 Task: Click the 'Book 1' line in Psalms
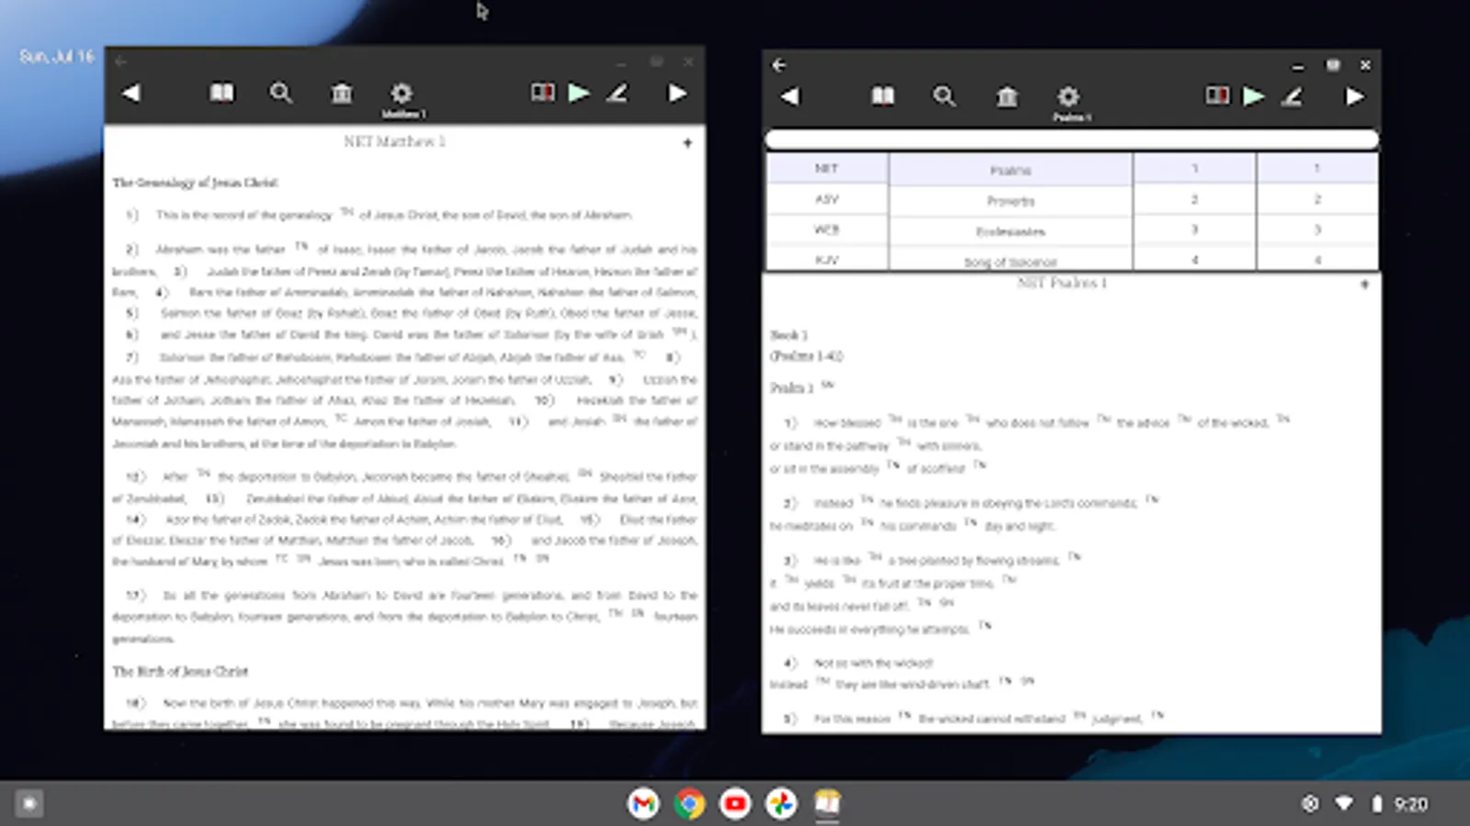coord(788,335)
